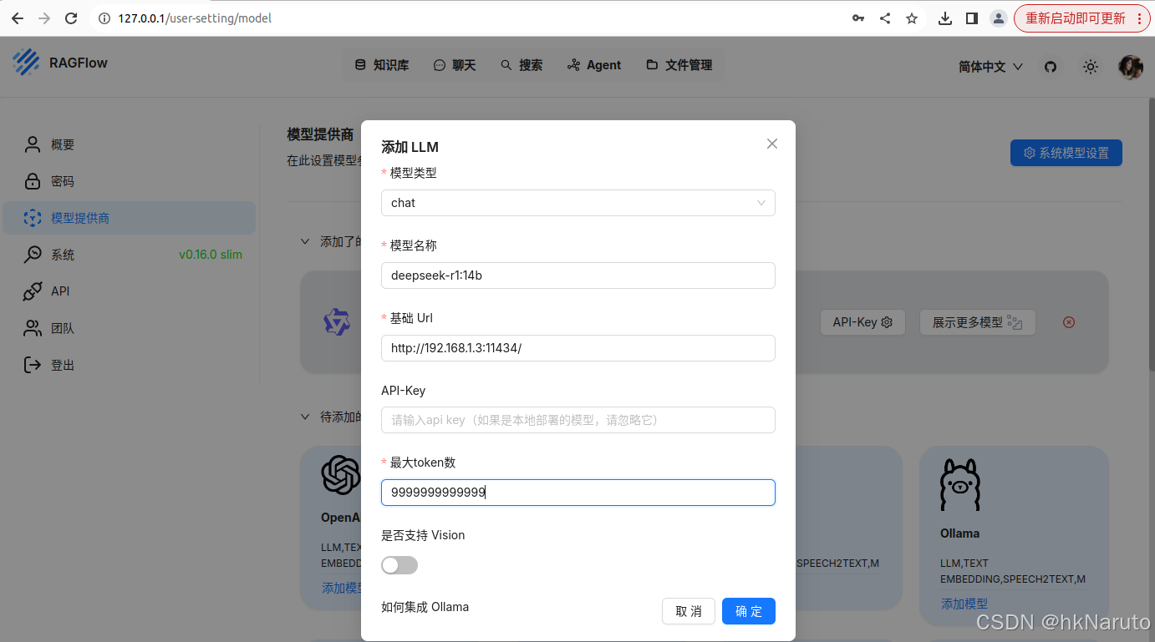Click the 系统模型设置 button
Viewport: 1155px width, 642px height.
coord(1066,153)
